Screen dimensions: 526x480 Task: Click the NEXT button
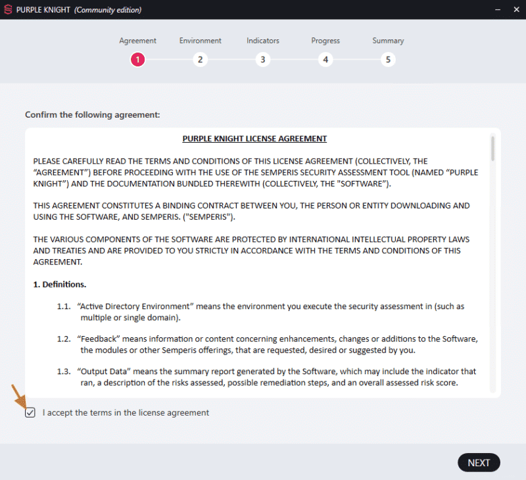(479, 463)
